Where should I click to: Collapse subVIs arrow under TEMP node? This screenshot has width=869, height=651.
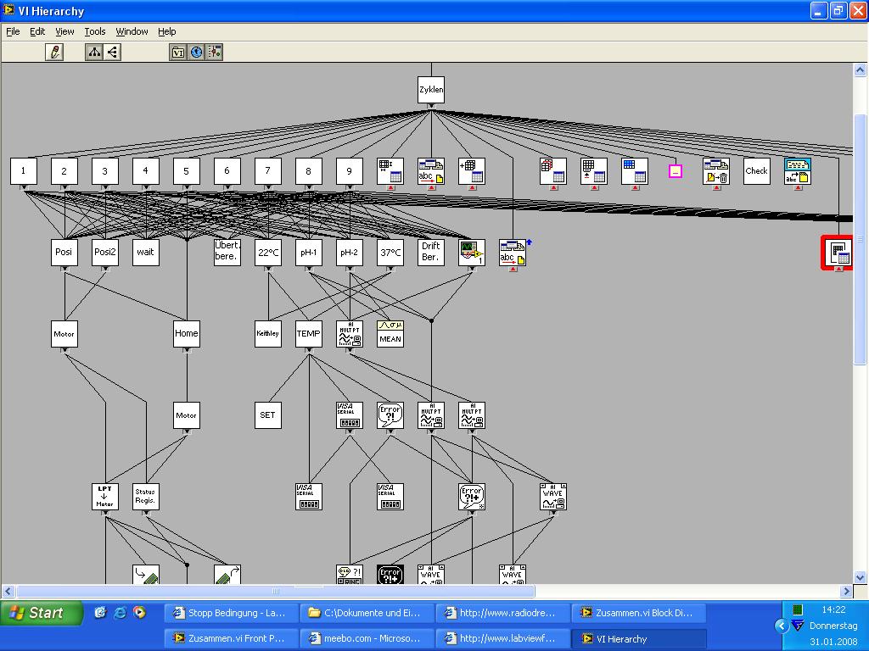coord(309,350)
